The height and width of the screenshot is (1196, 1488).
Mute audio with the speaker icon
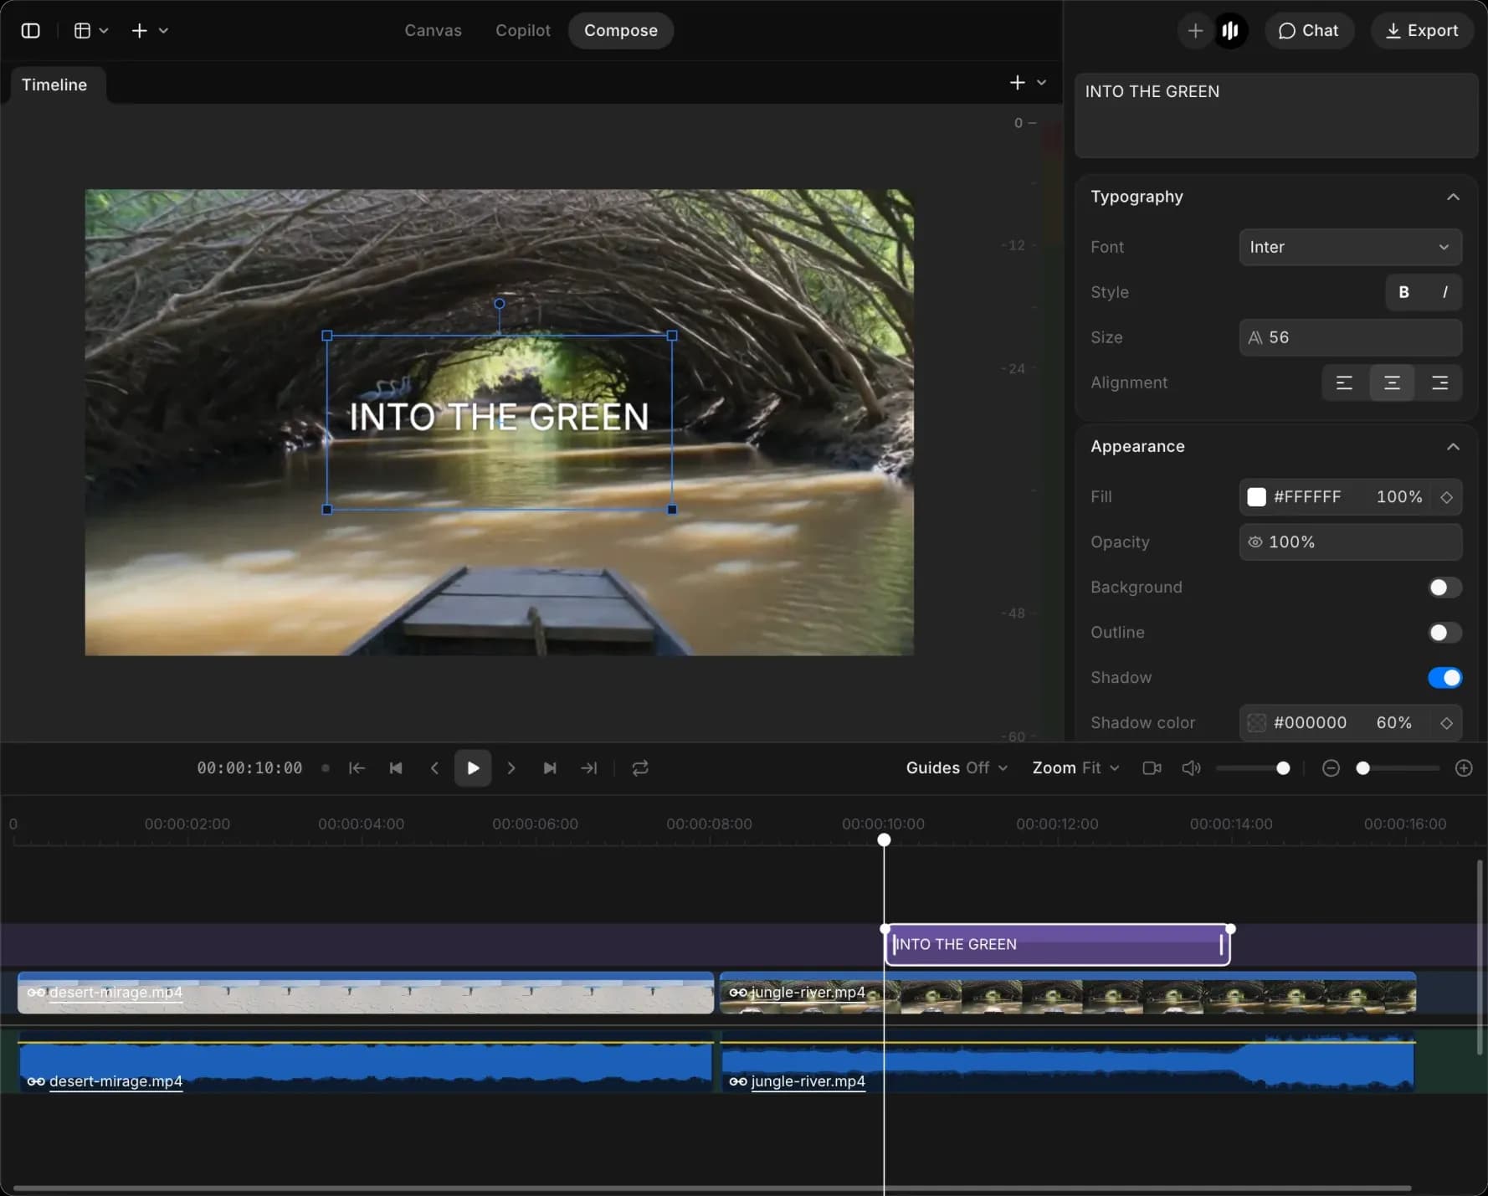[1191, 767]
